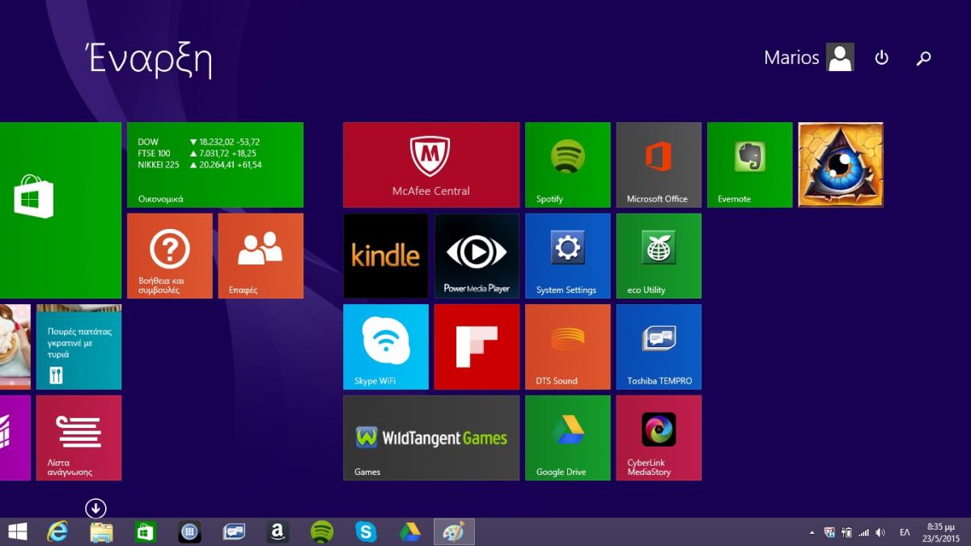Open the Λίστα ανάγνωσης tile
971x546 pixels.
click(x=78, y=438)
